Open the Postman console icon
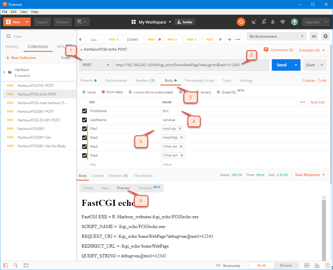Image resolution: width=333 pixels, height=270 pixels. pos(26,265)
